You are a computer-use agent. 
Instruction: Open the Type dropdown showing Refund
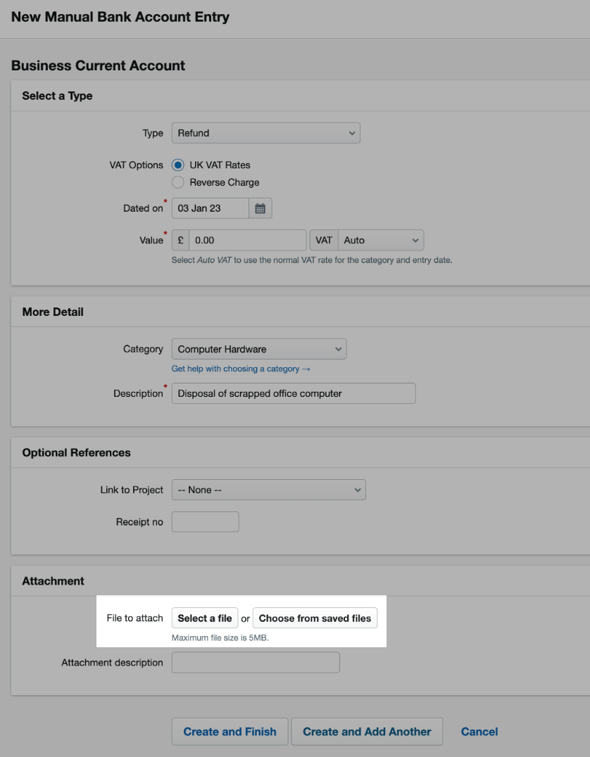tap(266, 132)
